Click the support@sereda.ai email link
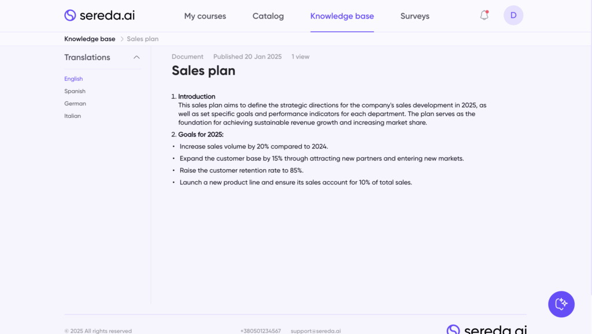This screenshot has height=334, width=592. point(316,331)
